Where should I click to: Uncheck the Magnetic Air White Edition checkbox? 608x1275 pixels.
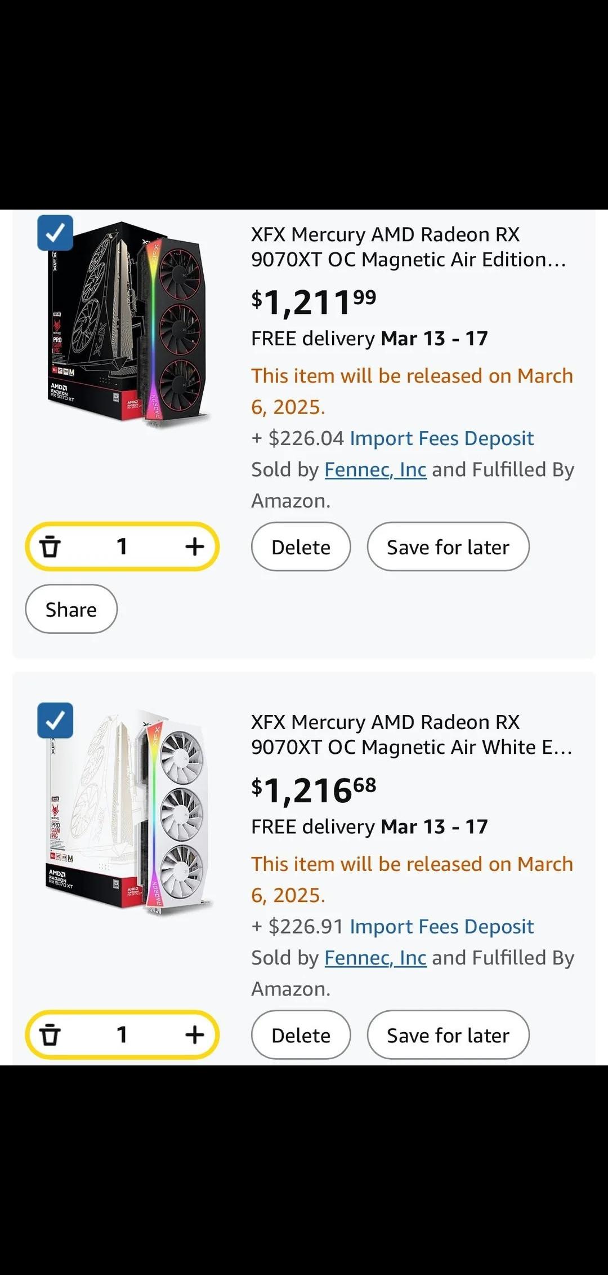click(55, 720)
